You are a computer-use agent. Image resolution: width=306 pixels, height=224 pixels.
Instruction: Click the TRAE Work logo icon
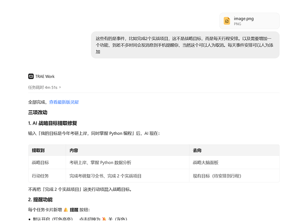[31, 76]
